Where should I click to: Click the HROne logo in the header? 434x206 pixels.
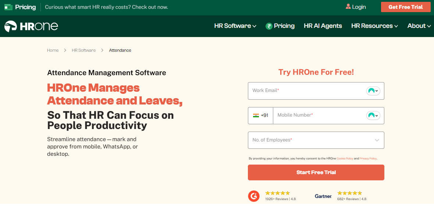31,26
